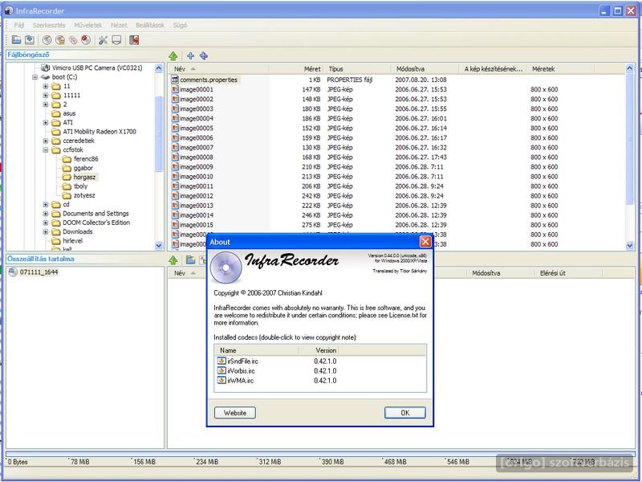Click the burn compilation disc icon
The height and width of the screenshot is (482, 642).
click(x=47, y=39)
